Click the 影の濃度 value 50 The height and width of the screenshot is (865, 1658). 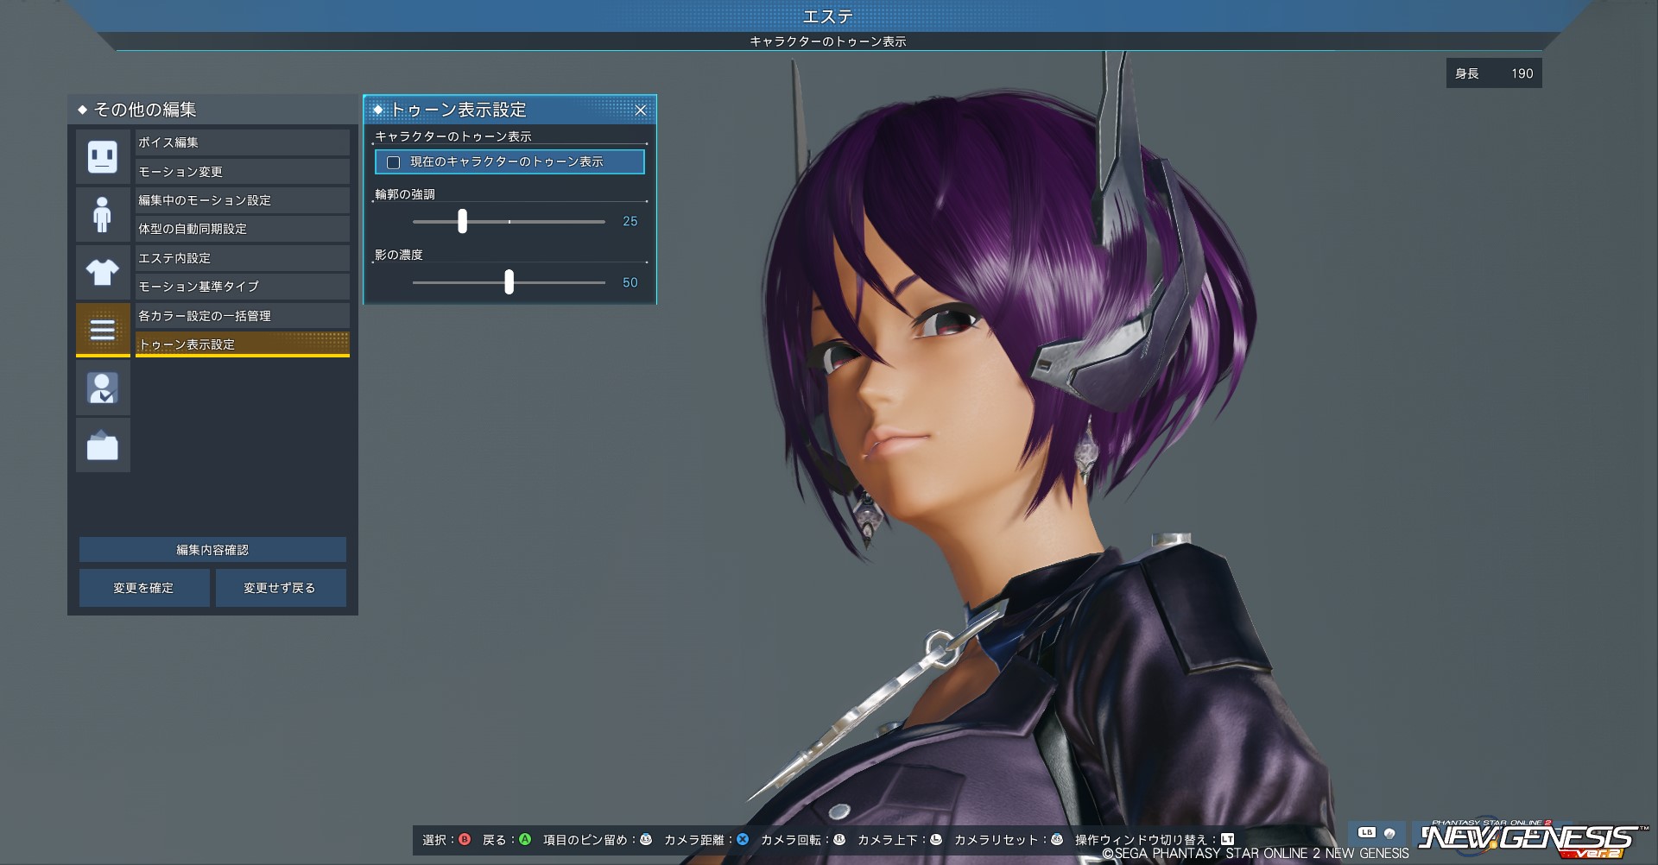[630, 282]
